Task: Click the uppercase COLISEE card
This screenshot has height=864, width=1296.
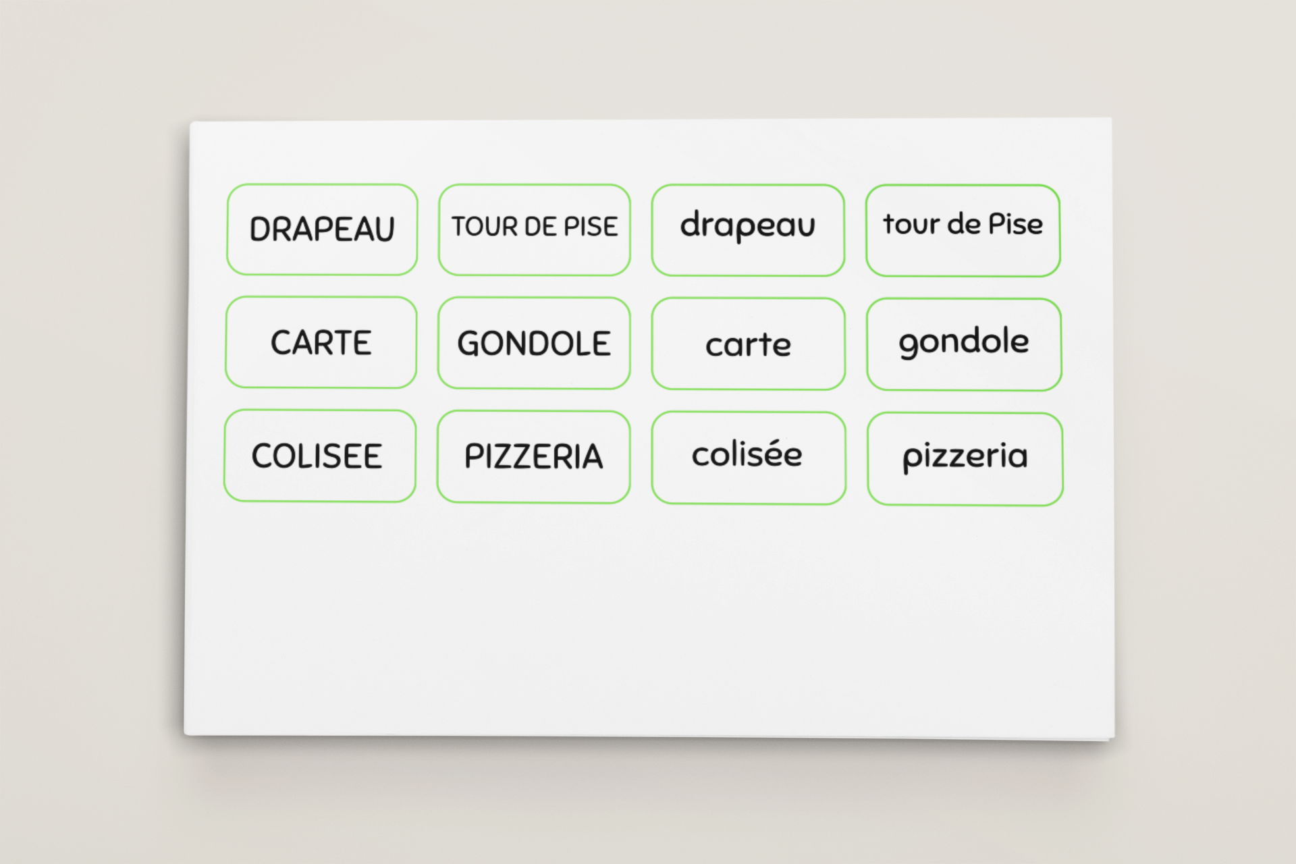Action: [320, 456]
